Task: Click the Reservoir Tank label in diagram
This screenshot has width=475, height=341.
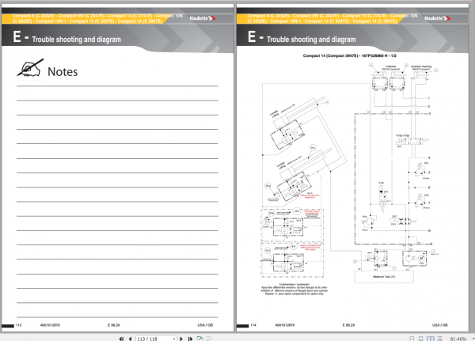Action: [384, 277]
